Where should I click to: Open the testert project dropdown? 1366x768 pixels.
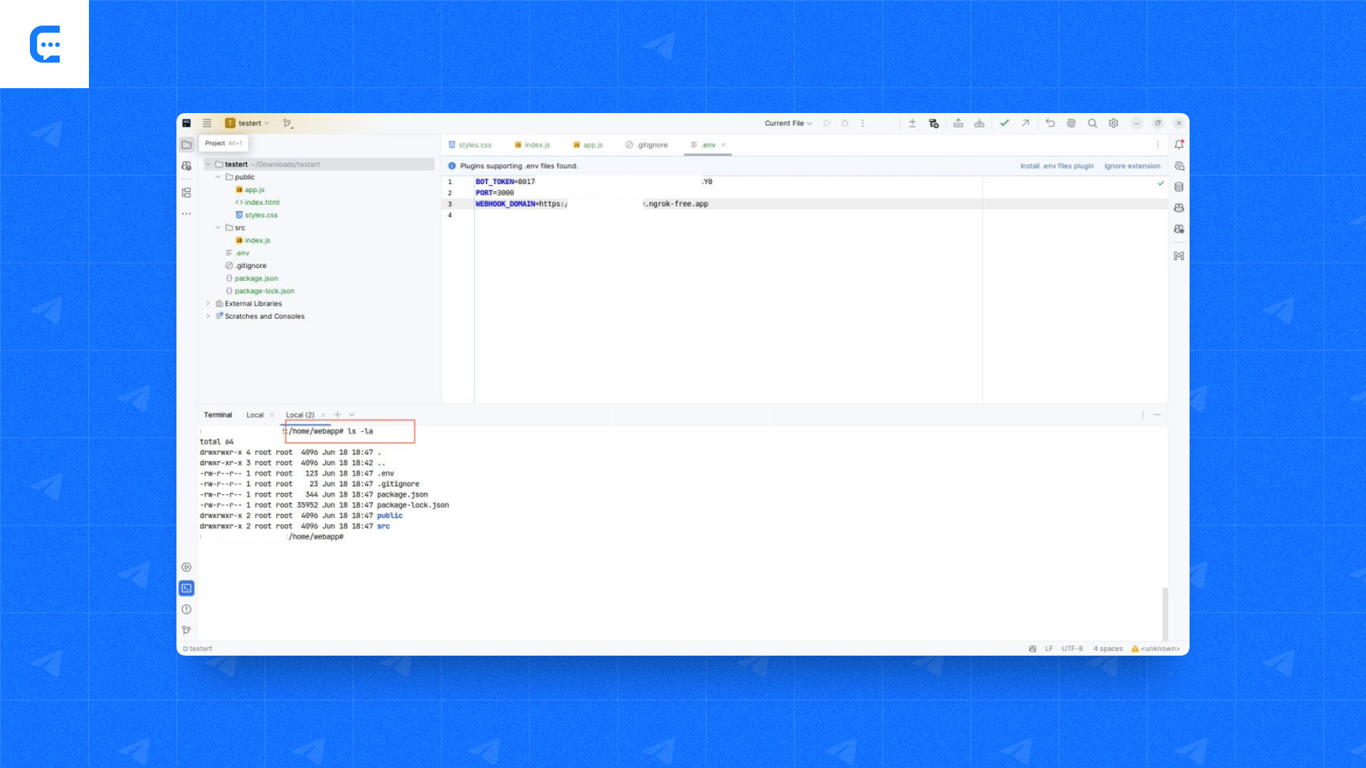[248, 123]
